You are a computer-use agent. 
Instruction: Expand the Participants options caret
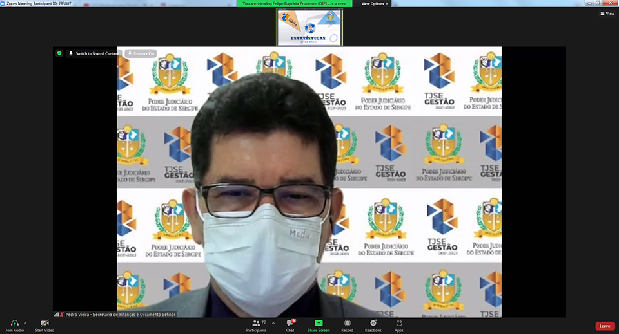[x=273, y=323]
